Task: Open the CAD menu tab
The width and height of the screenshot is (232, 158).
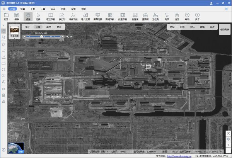Action: tap(53, 8)
